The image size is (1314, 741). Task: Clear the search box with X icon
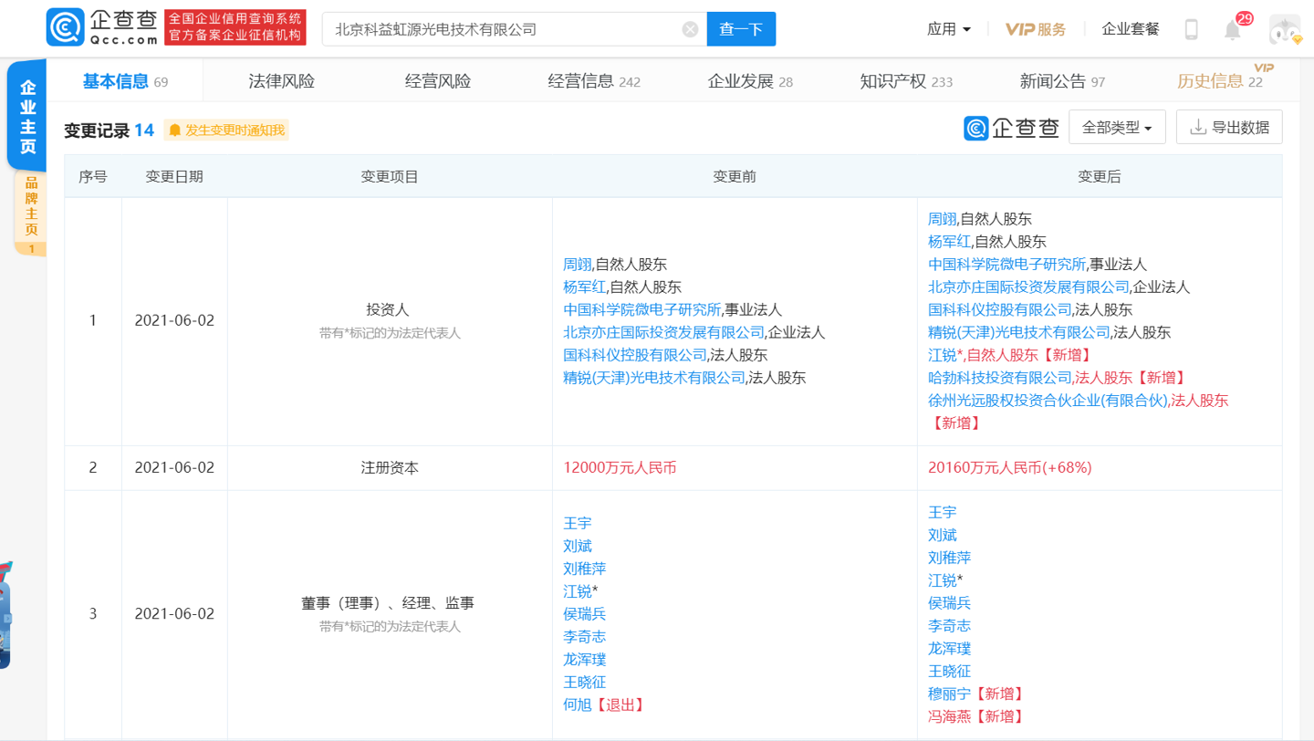click(690, 29)
